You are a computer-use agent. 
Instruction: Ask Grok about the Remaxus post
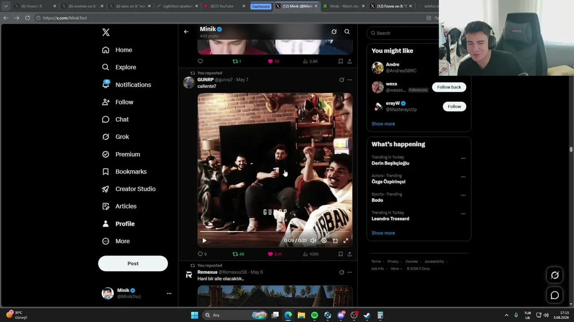(342, 272)
